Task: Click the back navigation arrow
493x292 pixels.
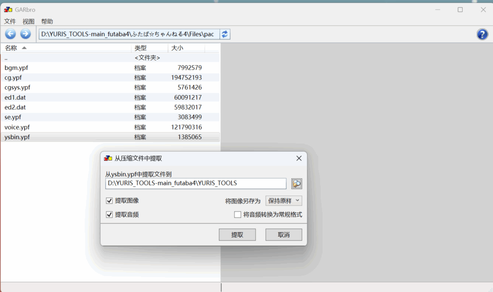Action: 11,34
